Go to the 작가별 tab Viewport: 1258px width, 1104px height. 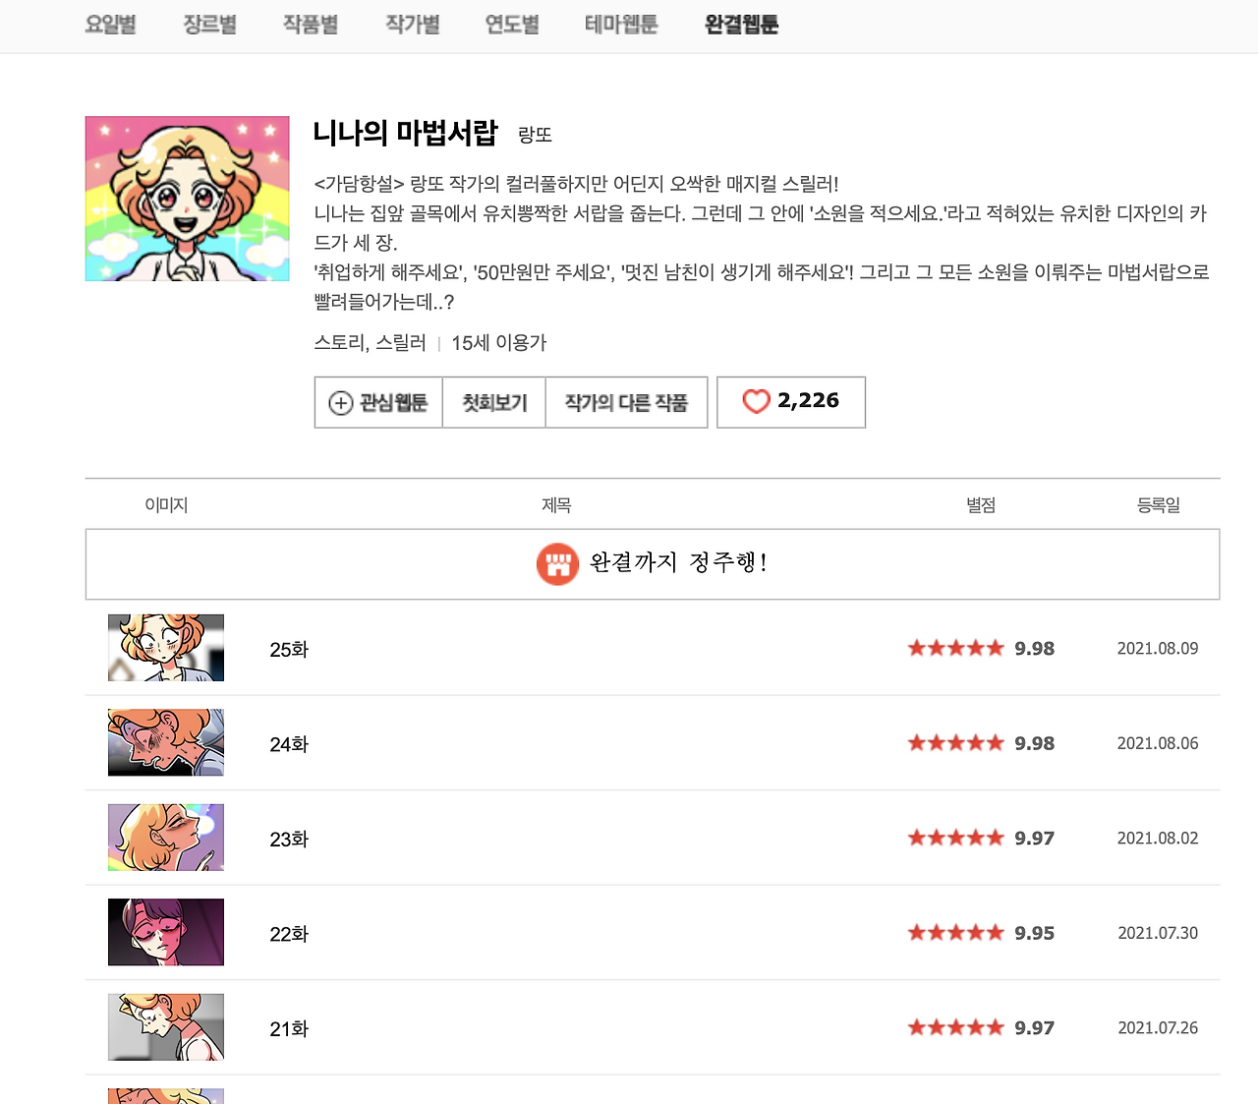tap(413, 25)
